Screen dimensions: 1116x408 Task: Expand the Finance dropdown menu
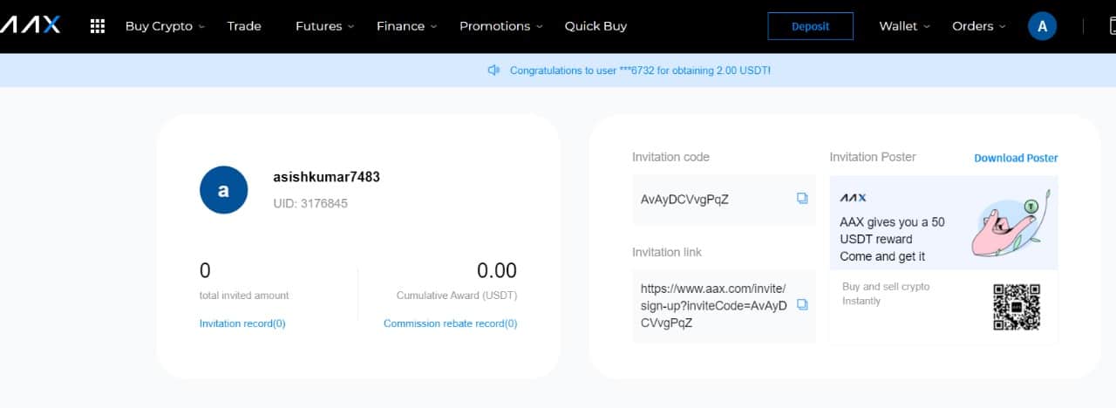[x=406, y=26]
